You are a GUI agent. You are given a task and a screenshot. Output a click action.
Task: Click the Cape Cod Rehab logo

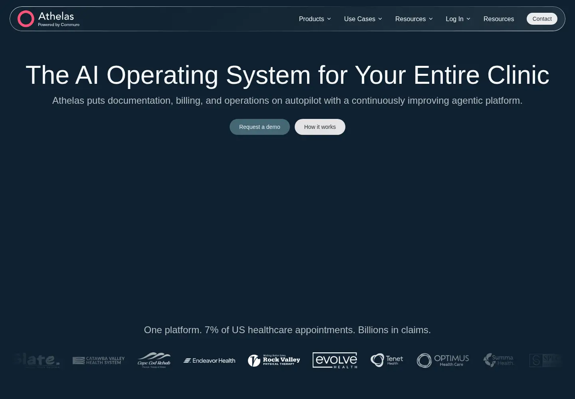pos(154,360)
